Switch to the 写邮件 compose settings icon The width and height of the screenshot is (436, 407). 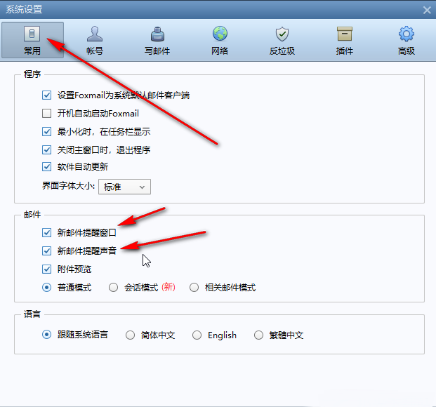click(157, 34)
